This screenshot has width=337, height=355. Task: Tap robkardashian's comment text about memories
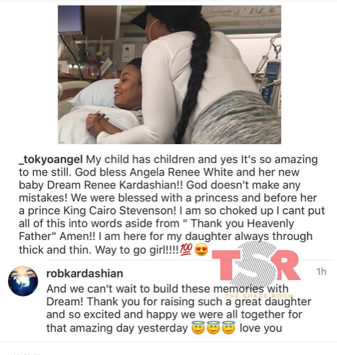coord(179,308)
